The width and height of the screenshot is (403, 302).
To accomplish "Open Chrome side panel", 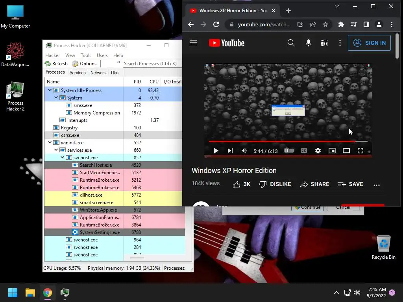I will (x=366, y=24).
